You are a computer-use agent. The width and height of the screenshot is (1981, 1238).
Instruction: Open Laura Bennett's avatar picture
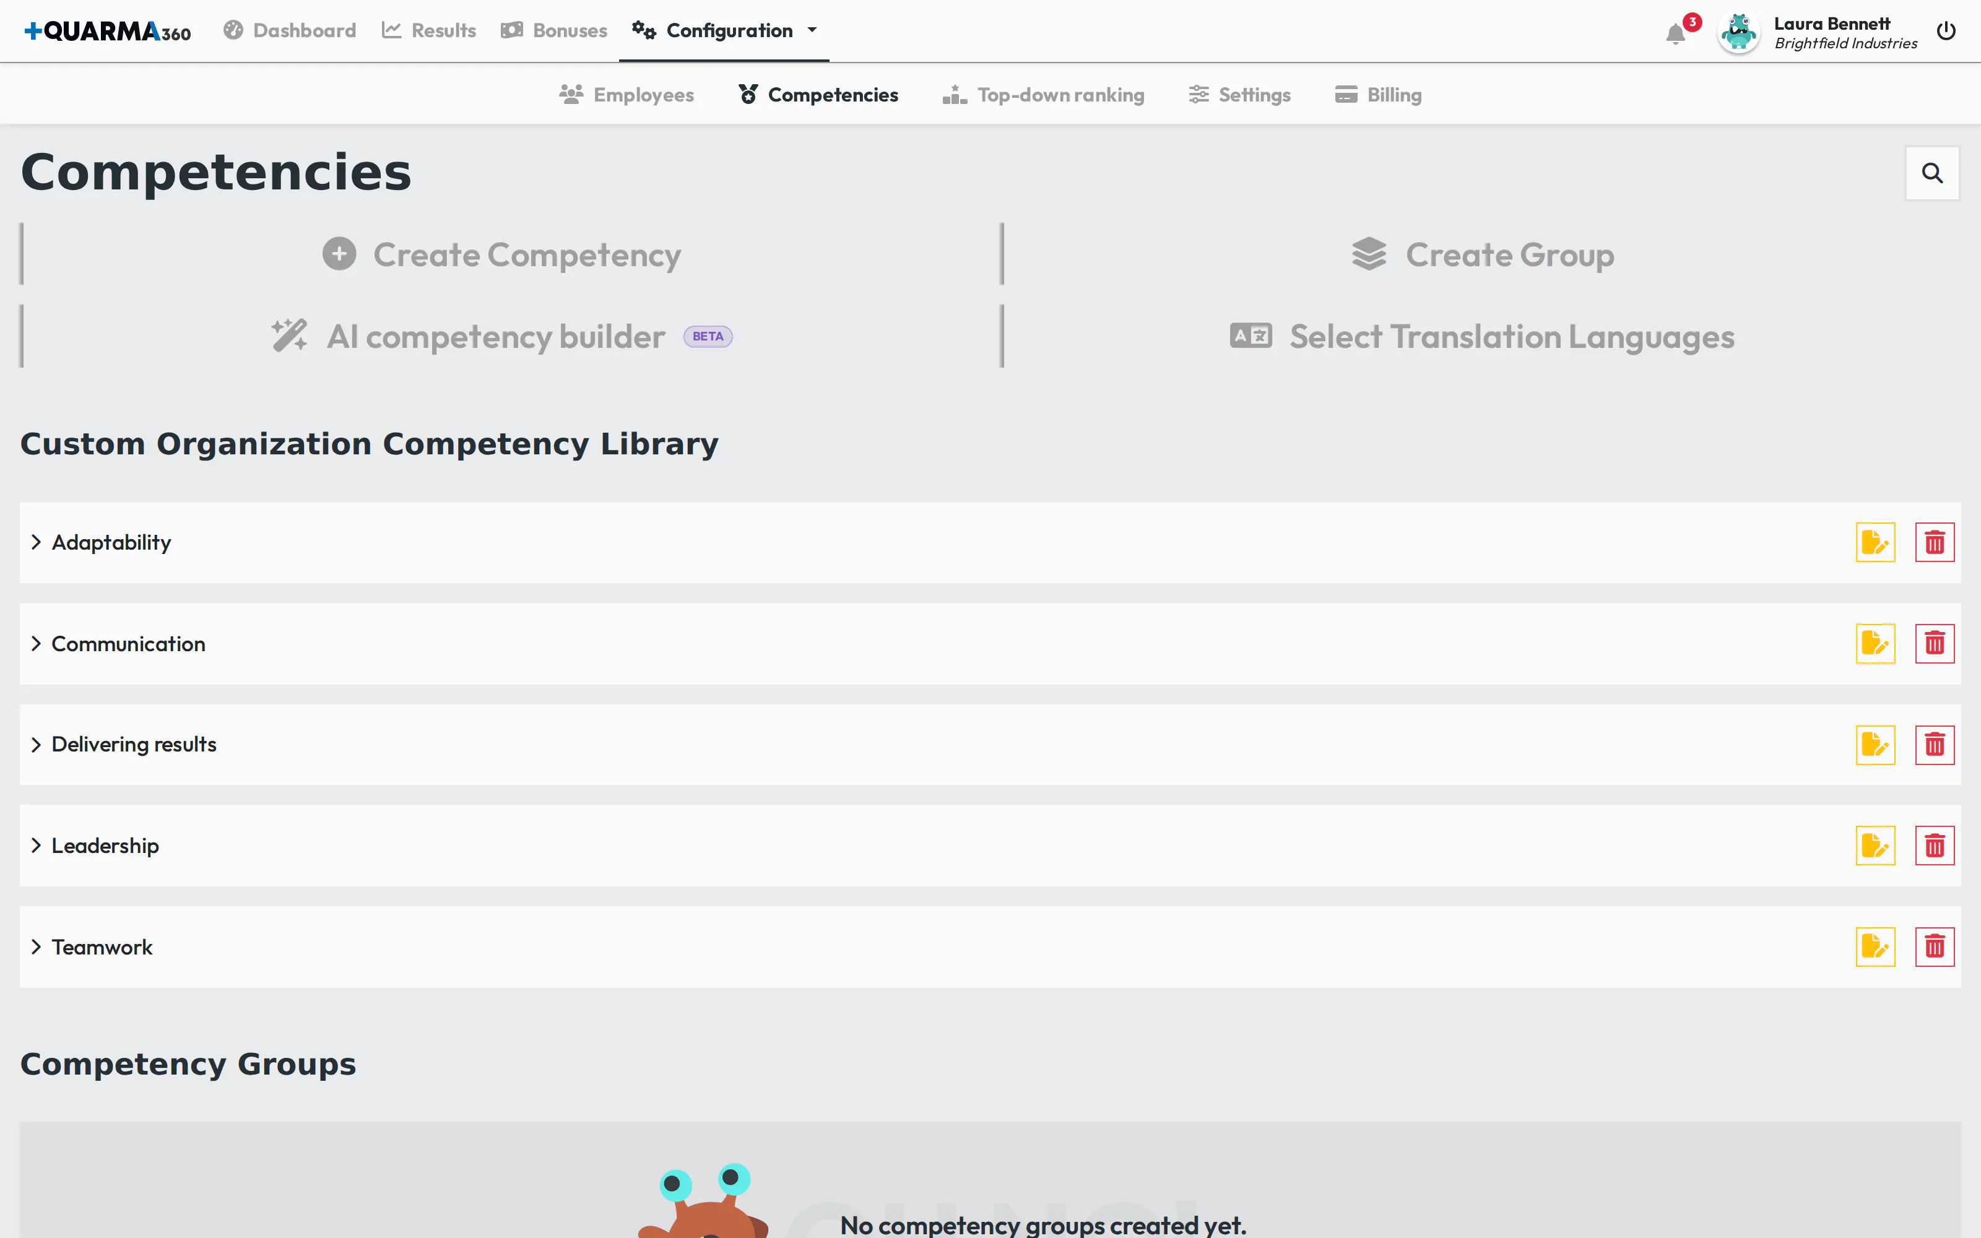point(1738,33)
